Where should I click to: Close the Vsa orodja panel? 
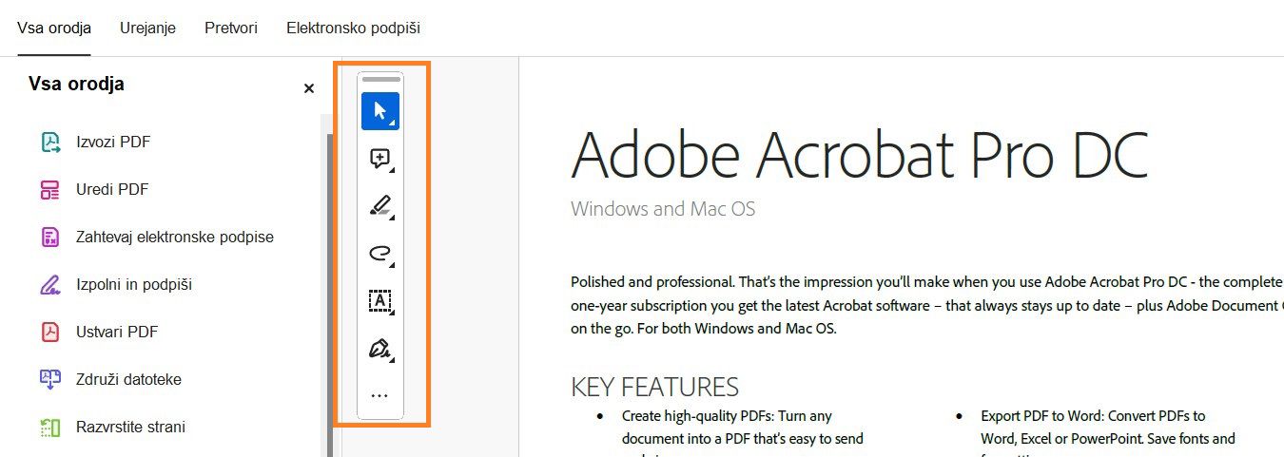[x=308, y=88]
